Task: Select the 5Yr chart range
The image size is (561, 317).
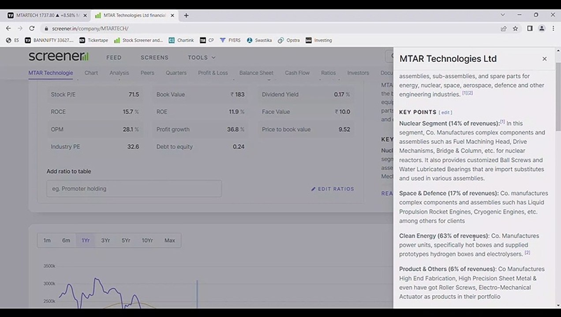Action: tap(126, 240)
